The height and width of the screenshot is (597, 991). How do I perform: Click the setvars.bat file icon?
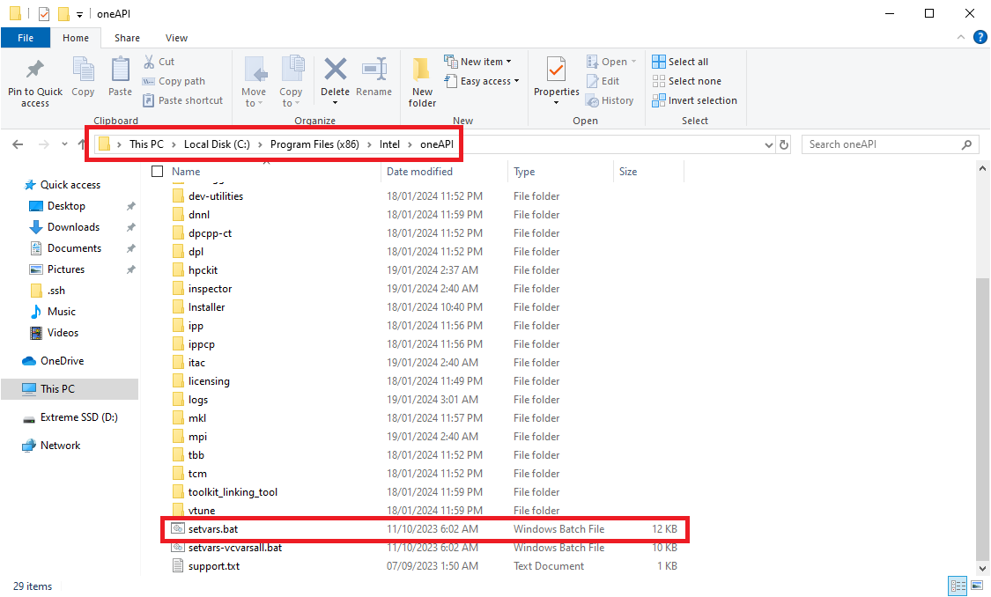[178, 529]
